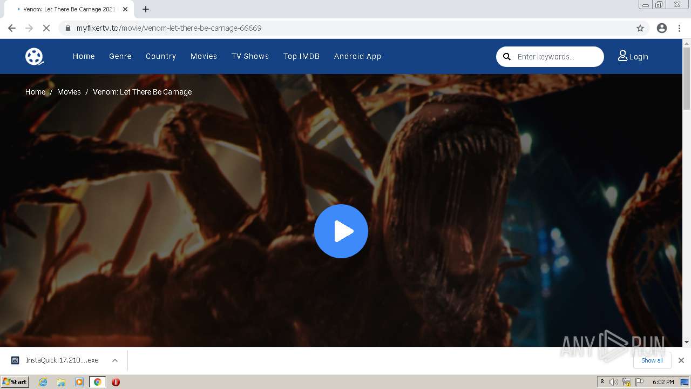The height and width of the screenshot is (389, 691).
Task: Show hidden system tray icons
Action: 602,382
